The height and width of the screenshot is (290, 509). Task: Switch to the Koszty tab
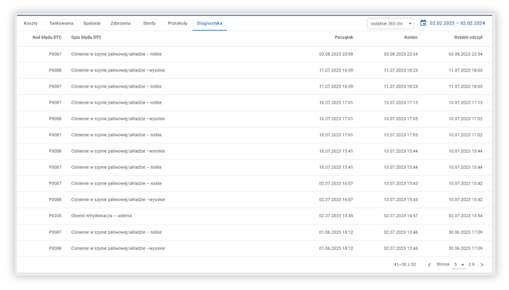coord(30,24)
